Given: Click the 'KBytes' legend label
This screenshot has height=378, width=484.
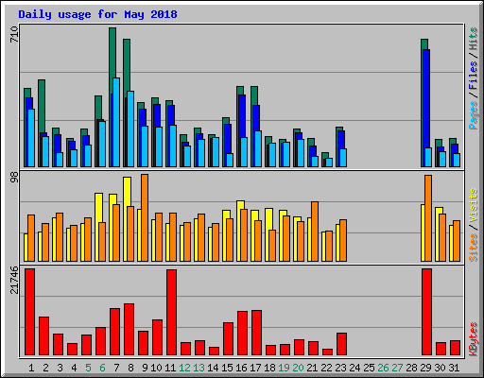Looking at the screenshot, I should click(474, 339).
